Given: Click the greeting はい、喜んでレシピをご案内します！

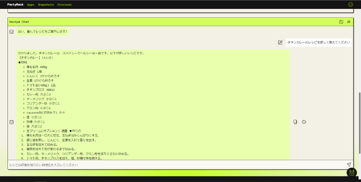Looking at the screenshot, I should point(43,32).
